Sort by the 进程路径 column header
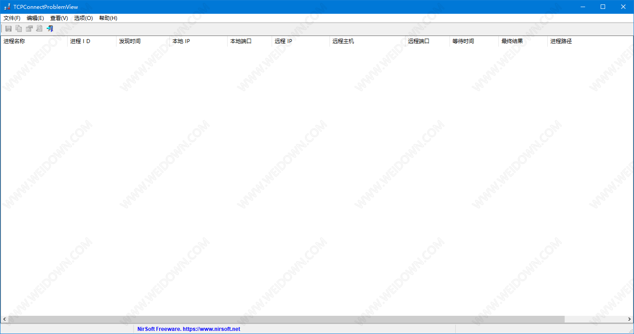This screenshot has height=334, width=634. 590,41
